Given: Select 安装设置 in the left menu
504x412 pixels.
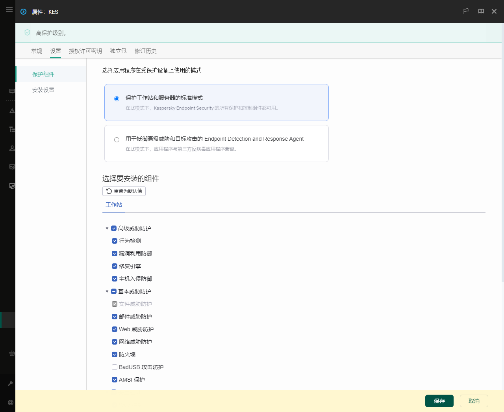Looking at the screenshot, I should click(x=51, y=90).
